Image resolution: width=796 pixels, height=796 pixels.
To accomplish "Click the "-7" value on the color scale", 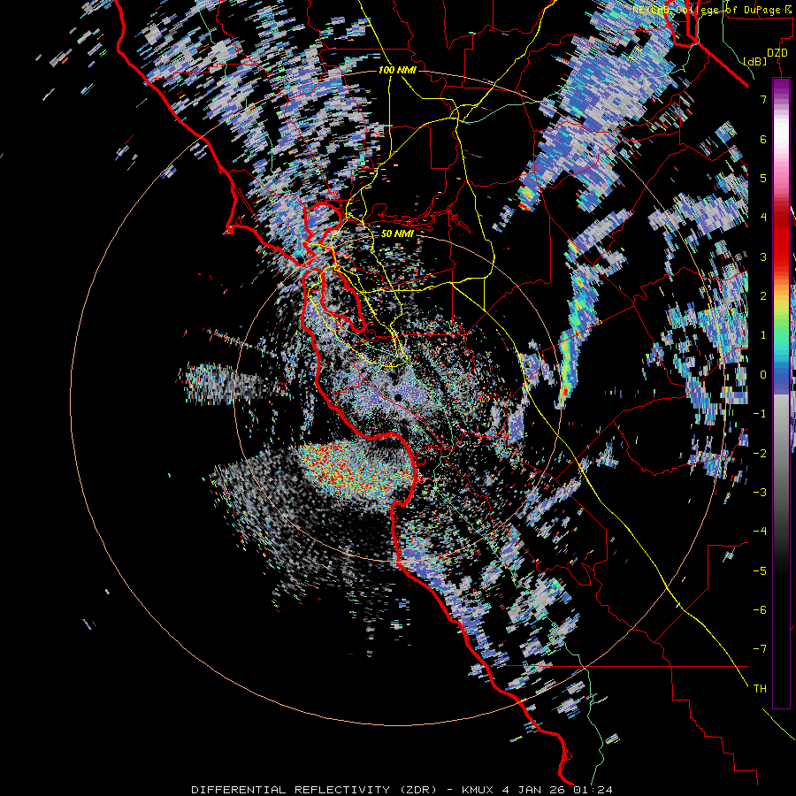I will pos(760,649).
